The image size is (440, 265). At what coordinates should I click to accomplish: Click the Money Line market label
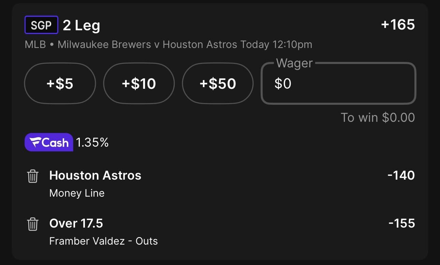point(77,193)
